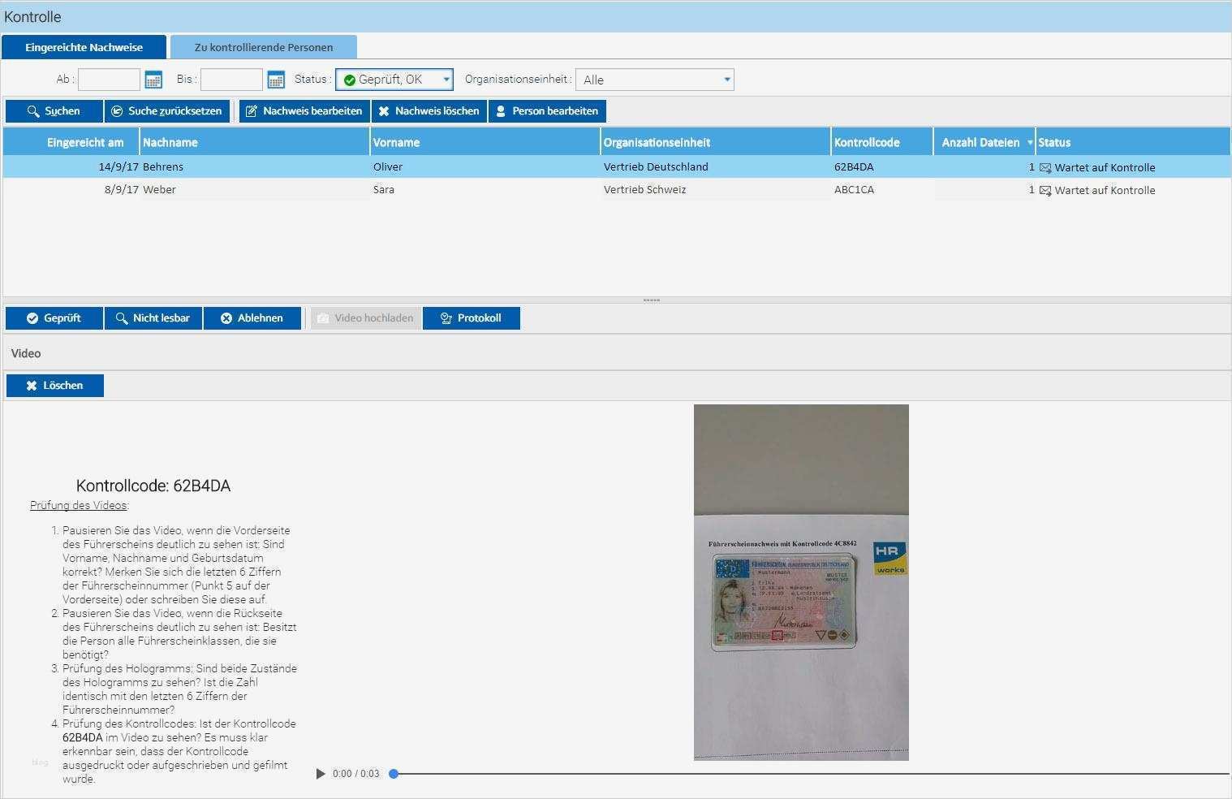Click the envelope status icon for Weber
This screenshot has width=1232, height=799.
tap(1045, 191)
